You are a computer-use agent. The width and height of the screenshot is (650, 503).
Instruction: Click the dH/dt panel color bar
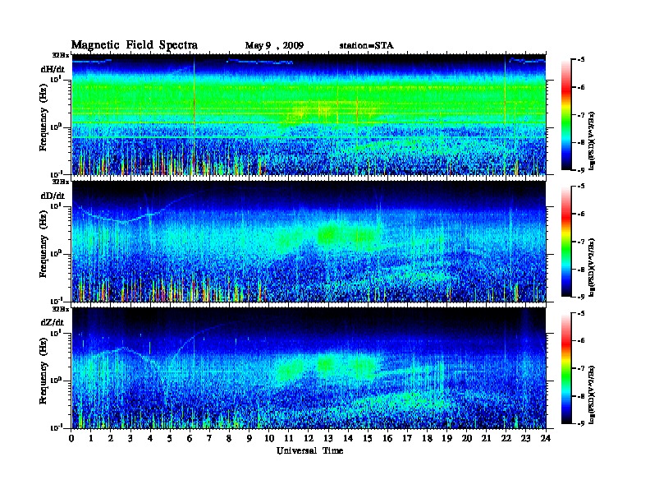(566, 114)
